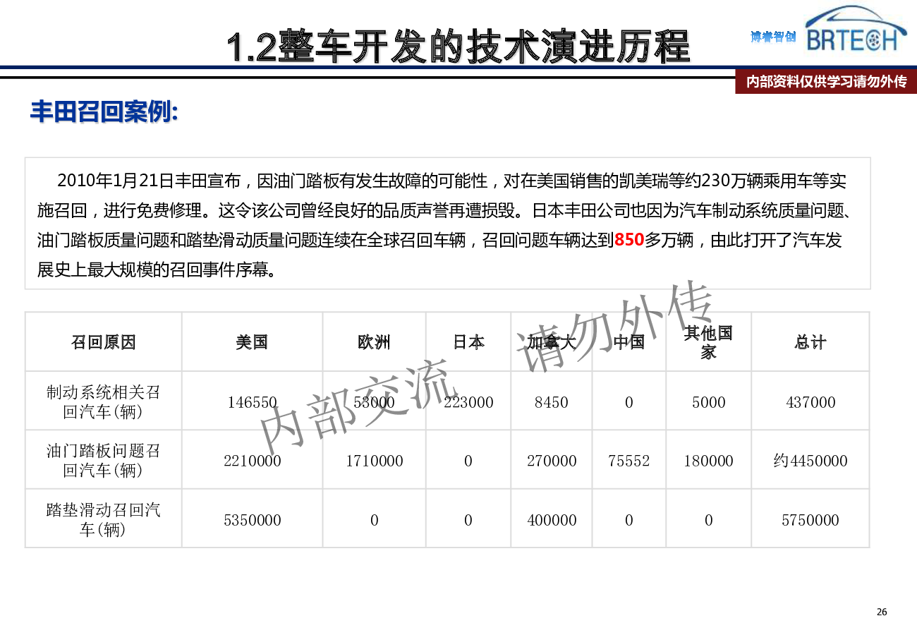The height and width of the screenshot is (635, 917).
Task: Select the 日本 column header
Action: tap(468, 342)
